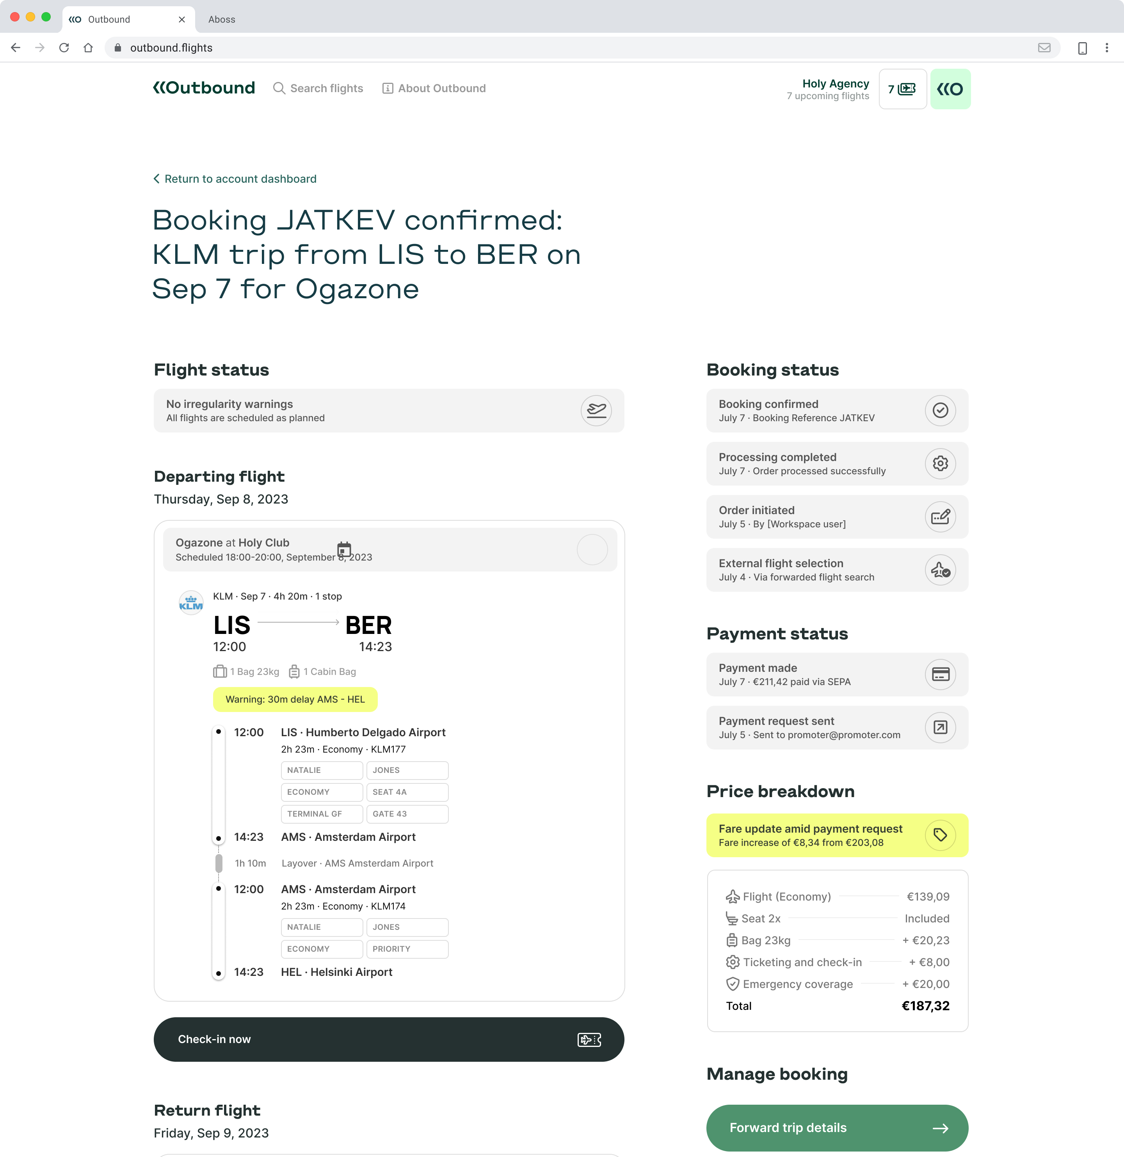
Task: Open About Outbound in the navigation
Action: 434,89
